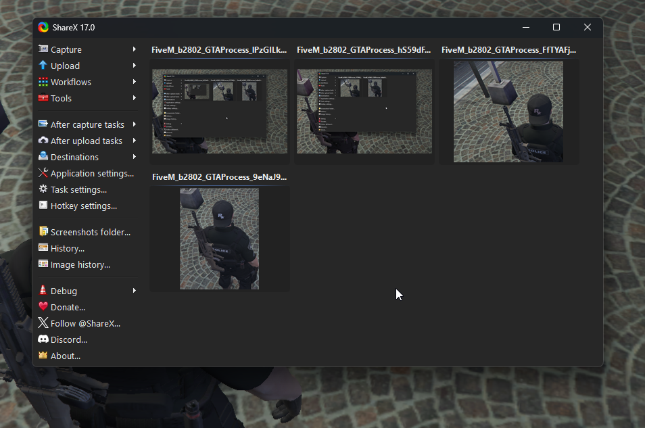645x428 pixels.
Task: Open the Capture menu
Action: [88, 49]
